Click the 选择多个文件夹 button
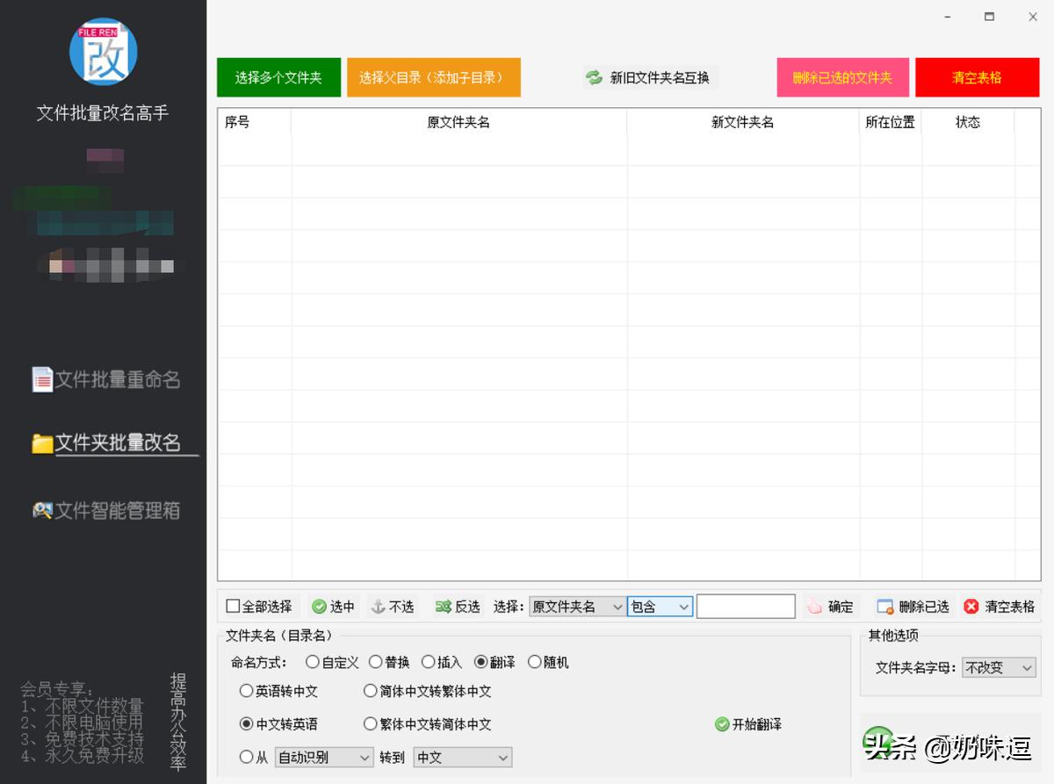Viewport: 1054px width, 784px height. (278, 77)
